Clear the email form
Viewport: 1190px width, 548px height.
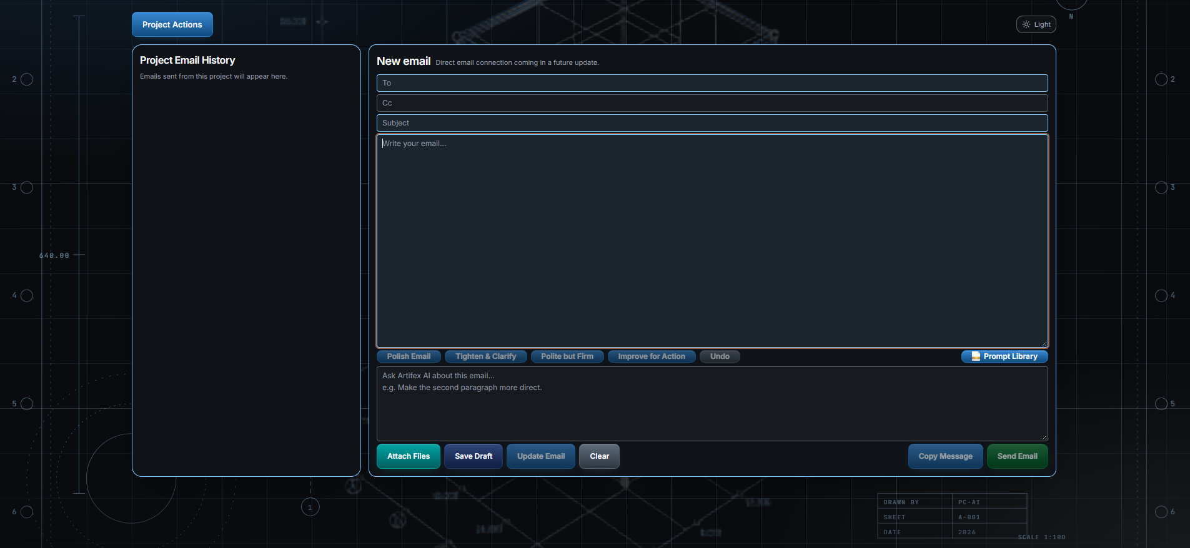[x=599, y=456]
